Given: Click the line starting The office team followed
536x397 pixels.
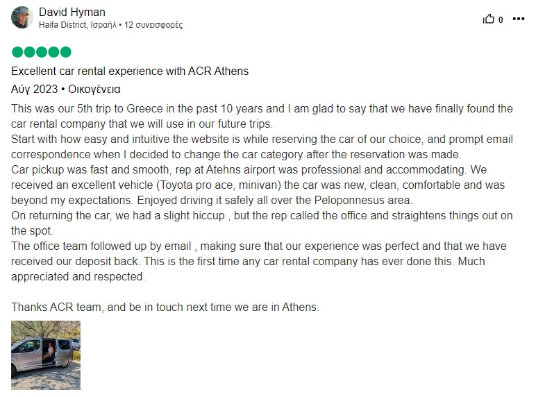Looking at the screenshot, I should (259, 261).
